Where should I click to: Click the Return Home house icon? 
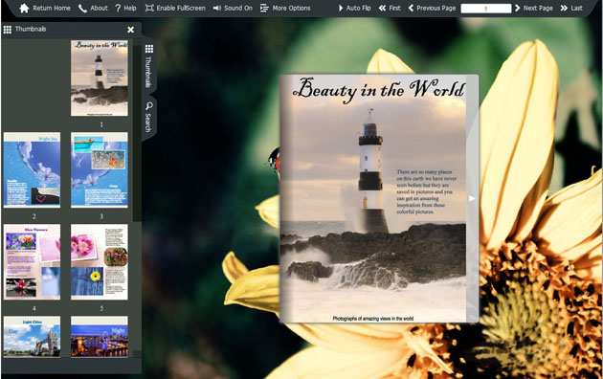[24, 8]
